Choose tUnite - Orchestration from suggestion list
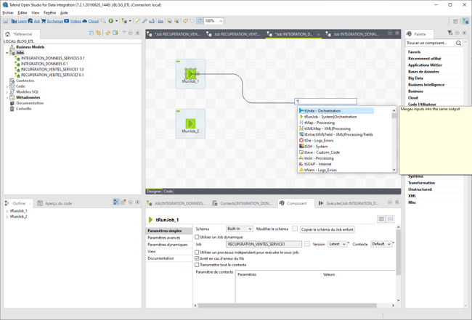 click(336, 111)
